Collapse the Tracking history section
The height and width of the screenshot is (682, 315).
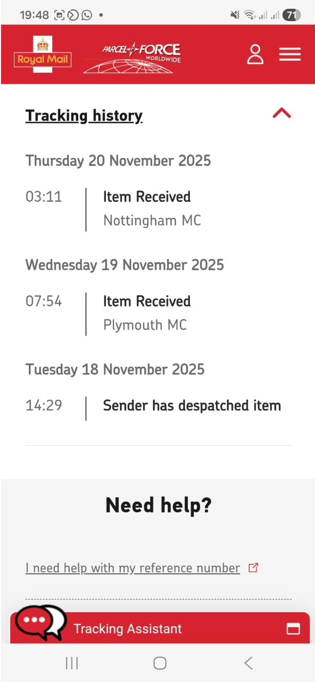click(x=282, y=113)
